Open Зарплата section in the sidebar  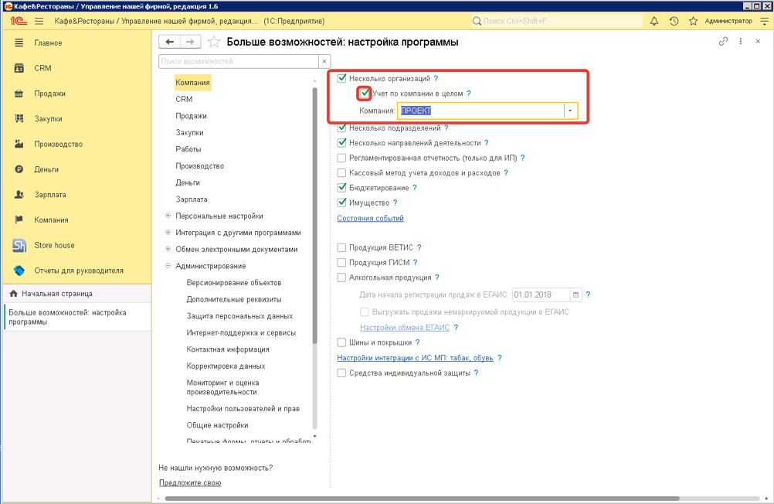click(x=50, y=195)
